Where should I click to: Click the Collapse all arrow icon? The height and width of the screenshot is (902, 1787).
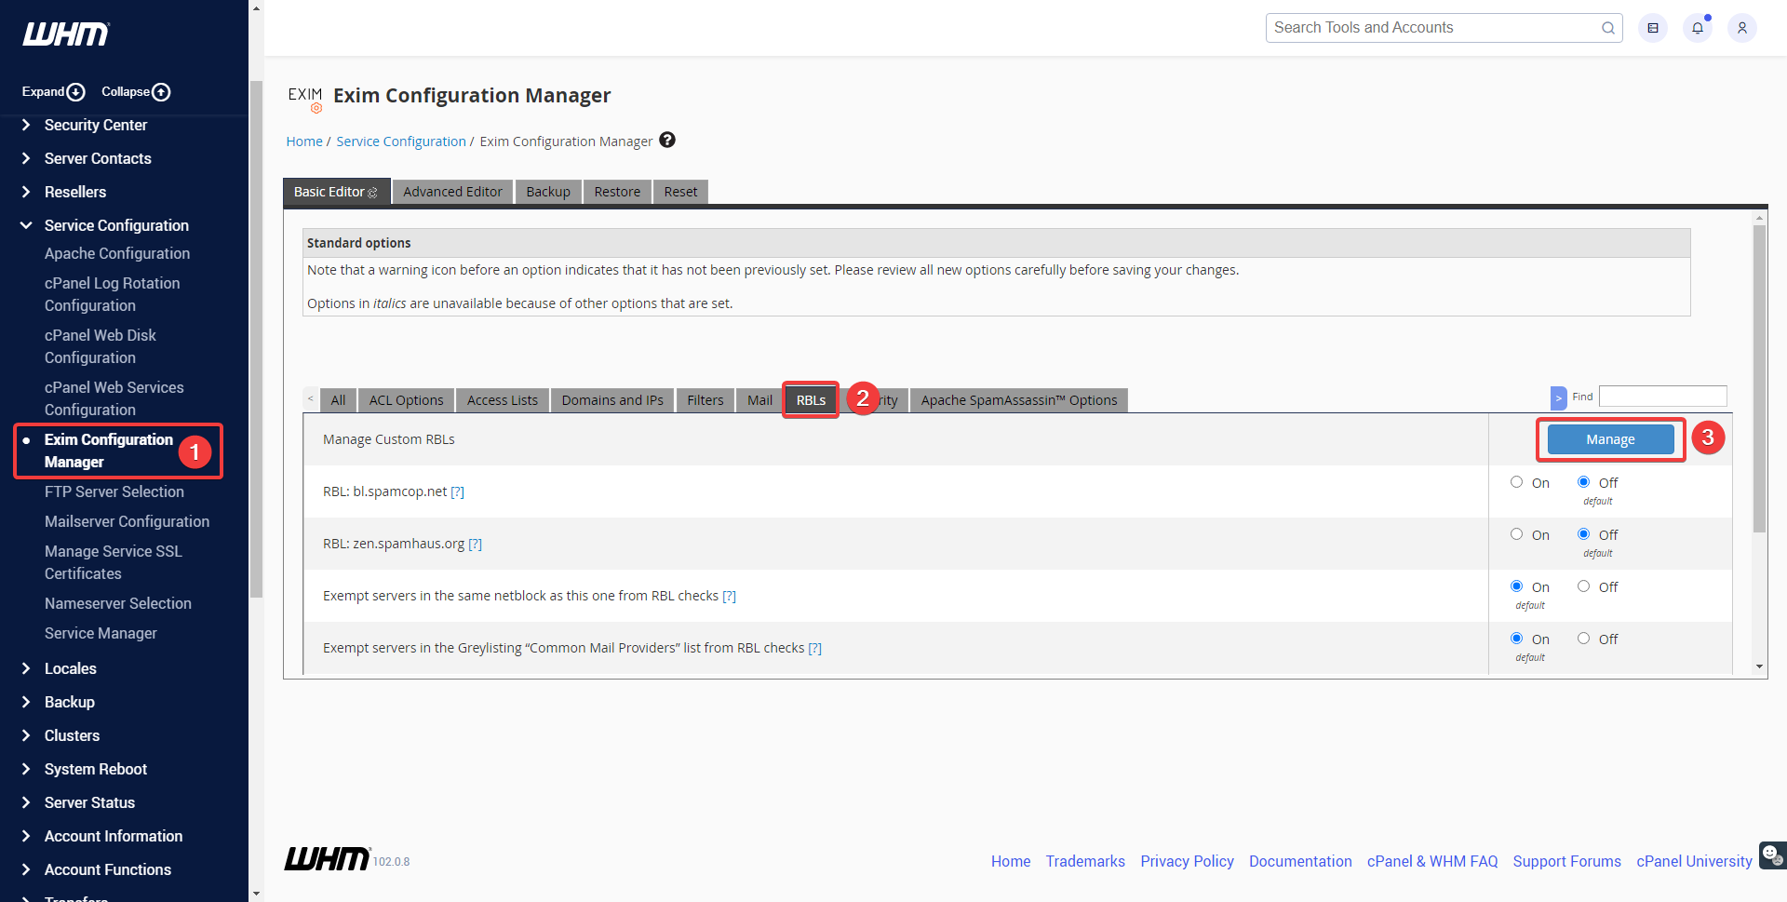click(161, 92)
